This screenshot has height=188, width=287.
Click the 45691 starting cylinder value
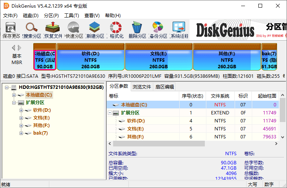[x=269, y=129]
